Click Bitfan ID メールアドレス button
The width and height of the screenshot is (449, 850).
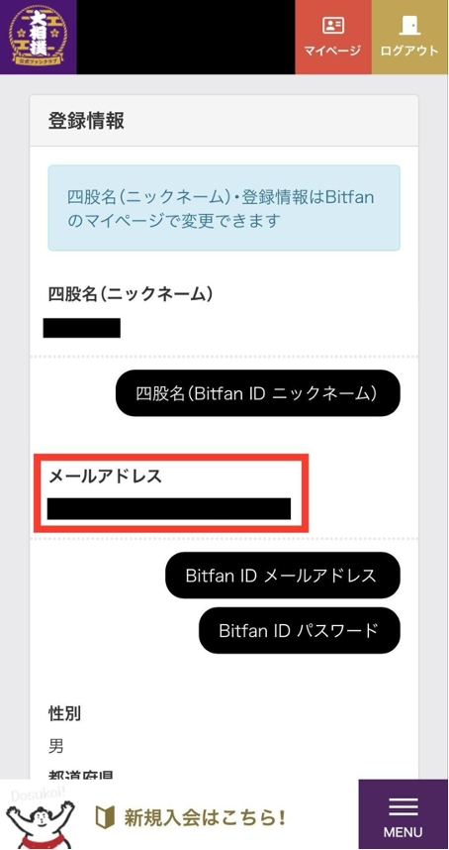[283, 576]
